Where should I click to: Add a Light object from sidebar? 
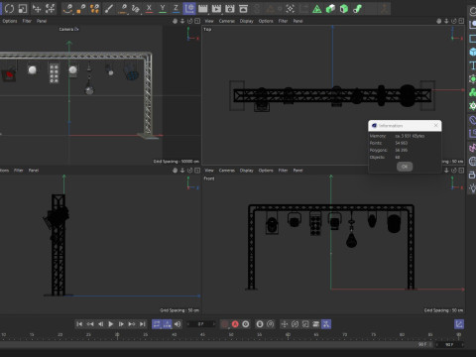tap(472, 188)
